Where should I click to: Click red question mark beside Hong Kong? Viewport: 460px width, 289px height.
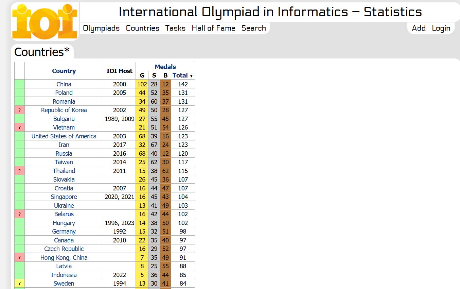point(20,258)
